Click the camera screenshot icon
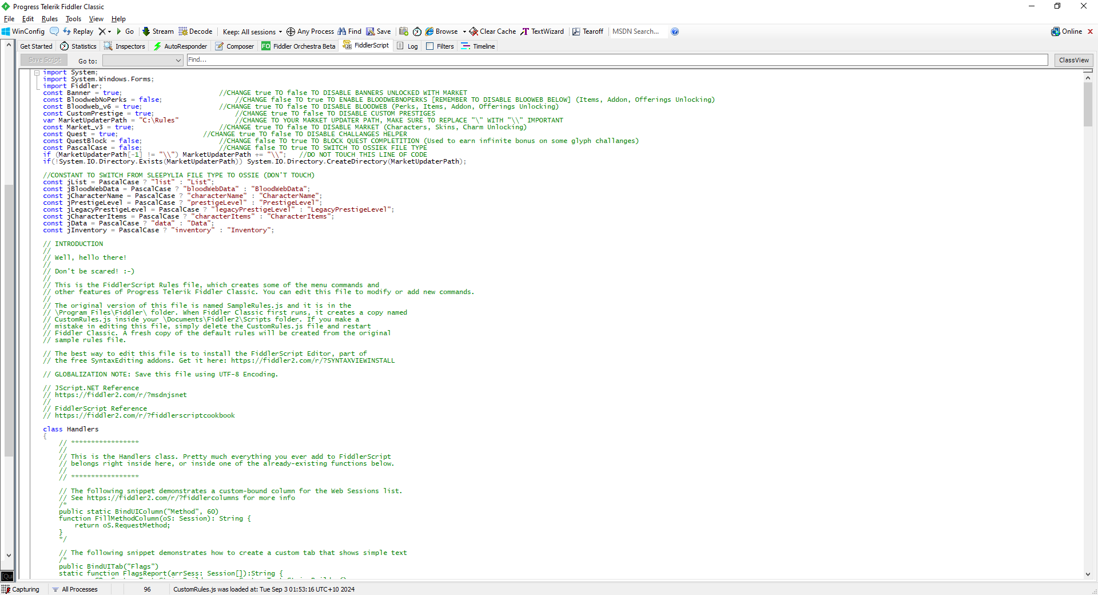The image size is (1098, 595). pos(404,31)
